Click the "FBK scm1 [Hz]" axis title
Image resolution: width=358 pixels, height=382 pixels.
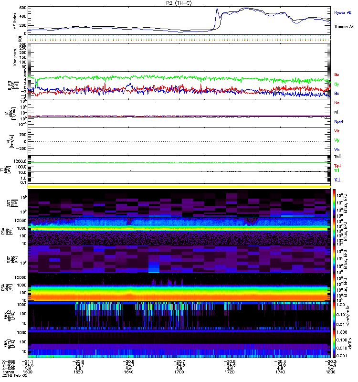[9, 344]
